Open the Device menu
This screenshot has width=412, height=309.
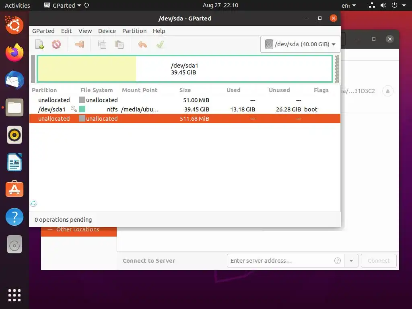[x=107, y=31]
